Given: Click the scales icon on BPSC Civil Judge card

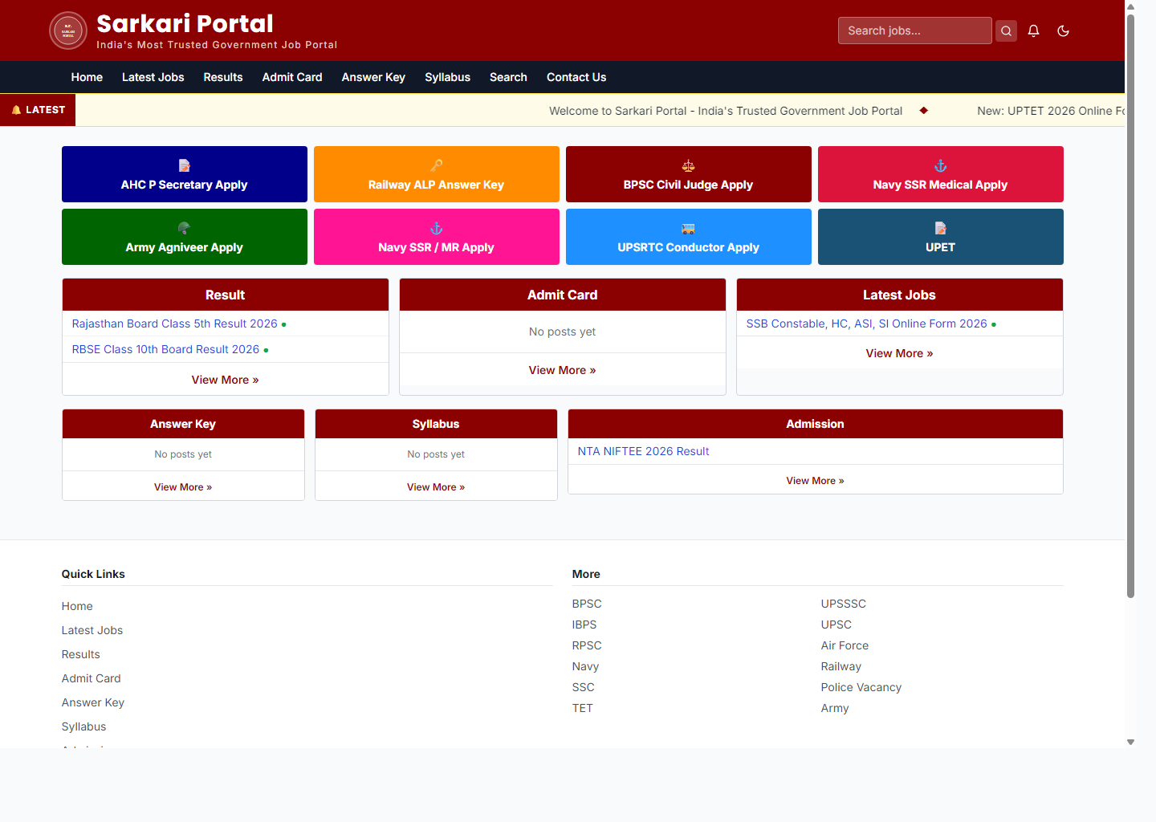Looking at the screenshot, I should click(x=688, y=165).
